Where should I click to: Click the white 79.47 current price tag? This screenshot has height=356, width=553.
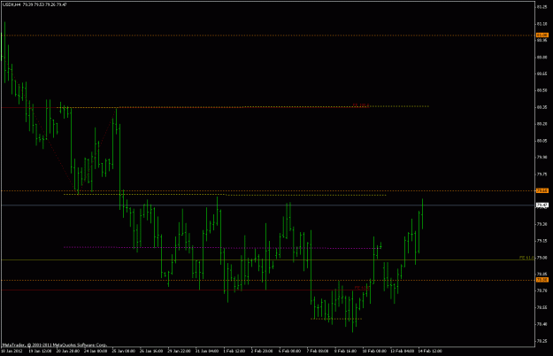coord(542,205)
